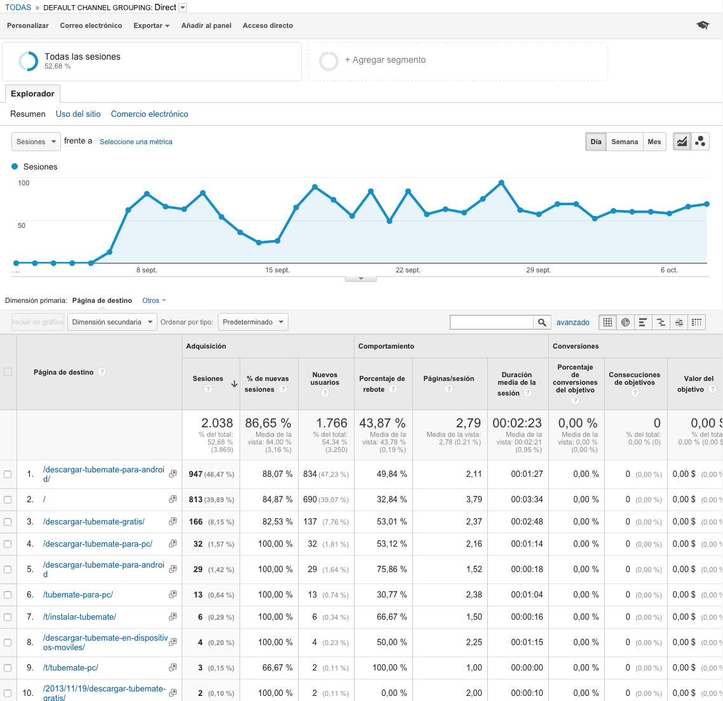Open the graduation cap help icon
723x701 pixels.
702,25
